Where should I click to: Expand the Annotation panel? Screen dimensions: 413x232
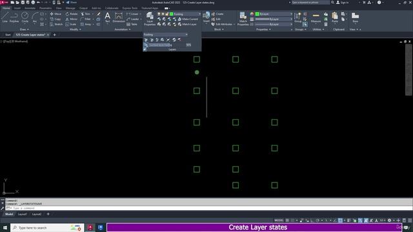click(123, 30)
